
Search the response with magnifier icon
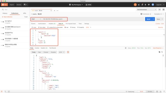tap(162, 52)
